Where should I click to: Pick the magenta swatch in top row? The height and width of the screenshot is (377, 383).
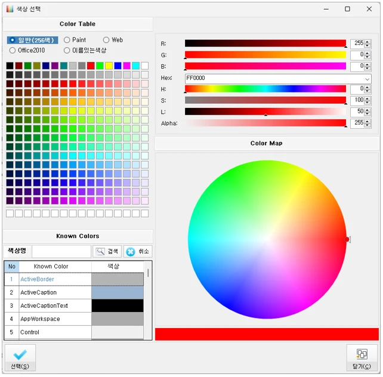126,66
